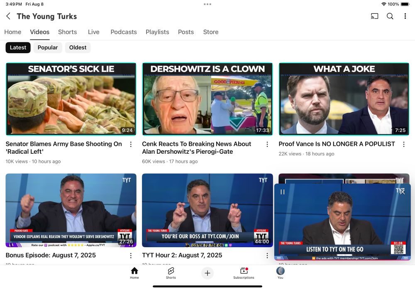Switch to the channel Shorts tab
415x290 pixels.
[68, 32]
